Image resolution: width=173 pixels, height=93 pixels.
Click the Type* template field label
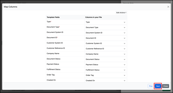[49, 22]
